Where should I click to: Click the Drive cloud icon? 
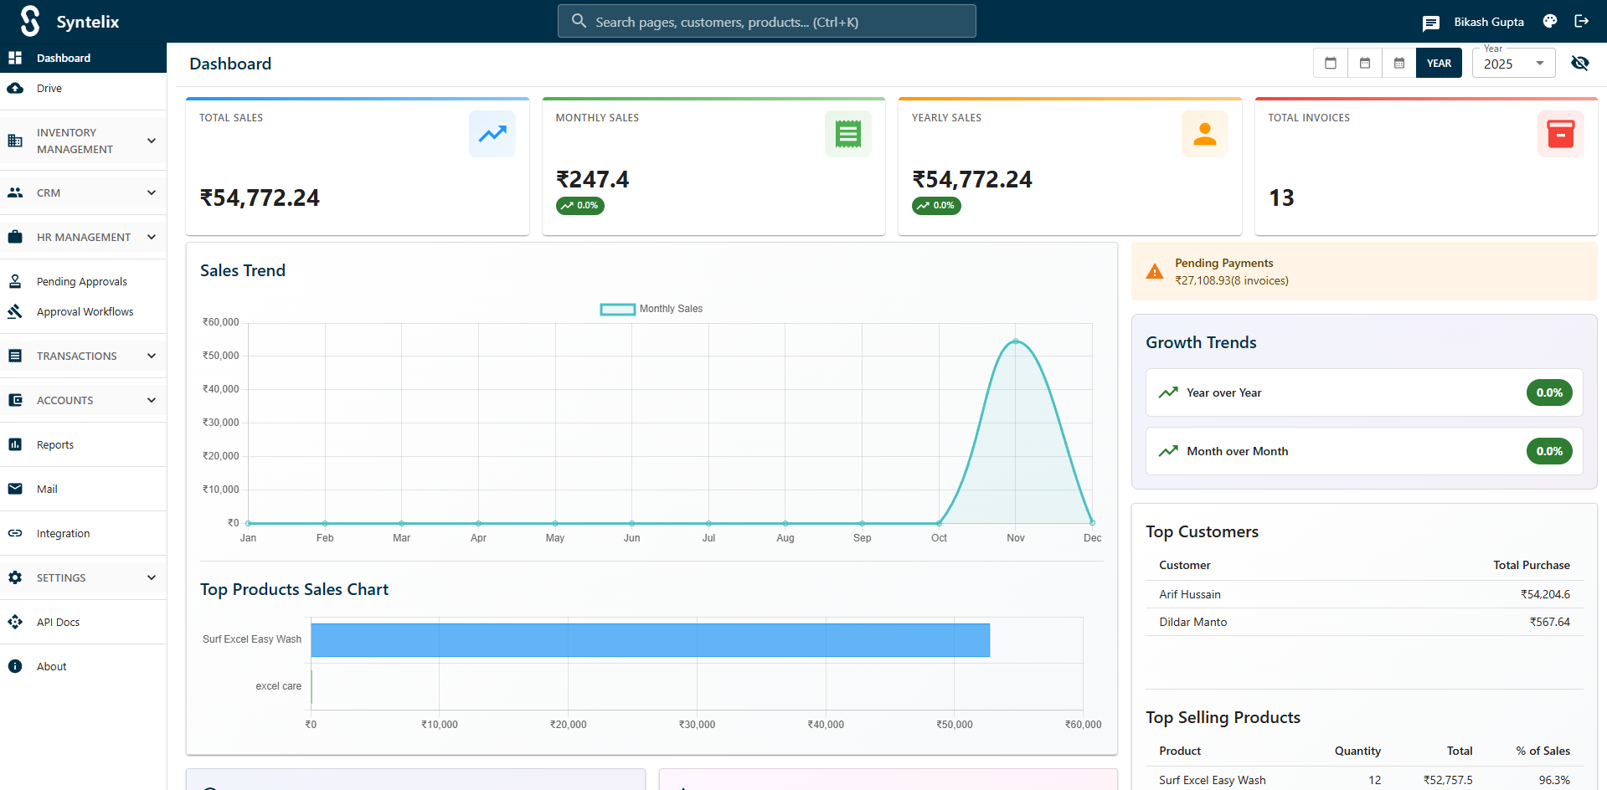click(15, 88)
